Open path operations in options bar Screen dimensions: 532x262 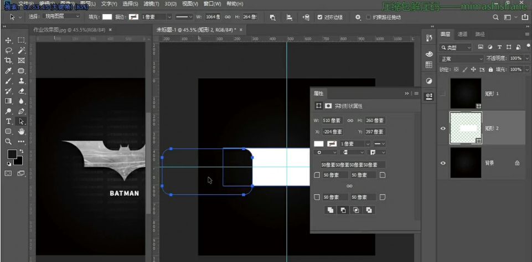click(272, 17)
